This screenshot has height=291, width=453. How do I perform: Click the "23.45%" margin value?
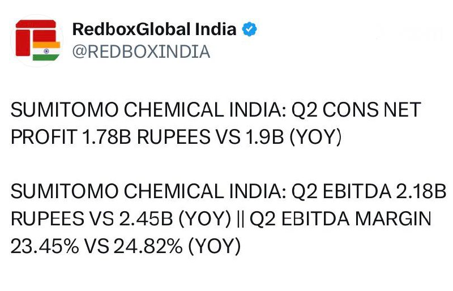pos(45,247)
